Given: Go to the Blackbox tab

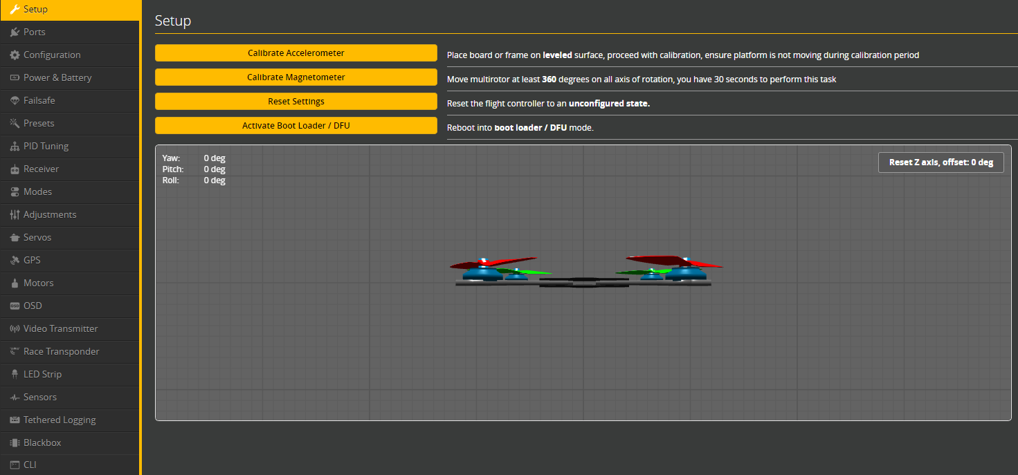Looking at the screenshot, I should tap(42, 443).
